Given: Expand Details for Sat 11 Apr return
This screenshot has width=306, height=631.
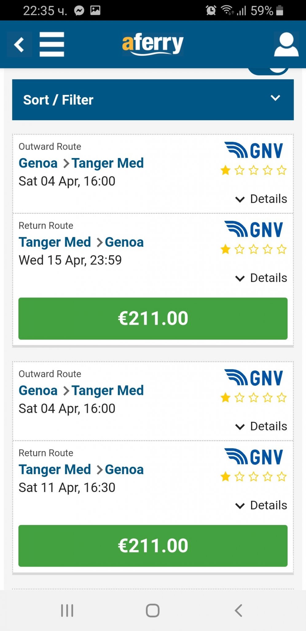Looking at the screenshot, I should coord(261,505).
